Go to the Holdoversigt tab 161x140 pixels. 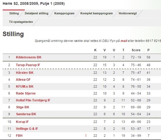coord(128,13)
